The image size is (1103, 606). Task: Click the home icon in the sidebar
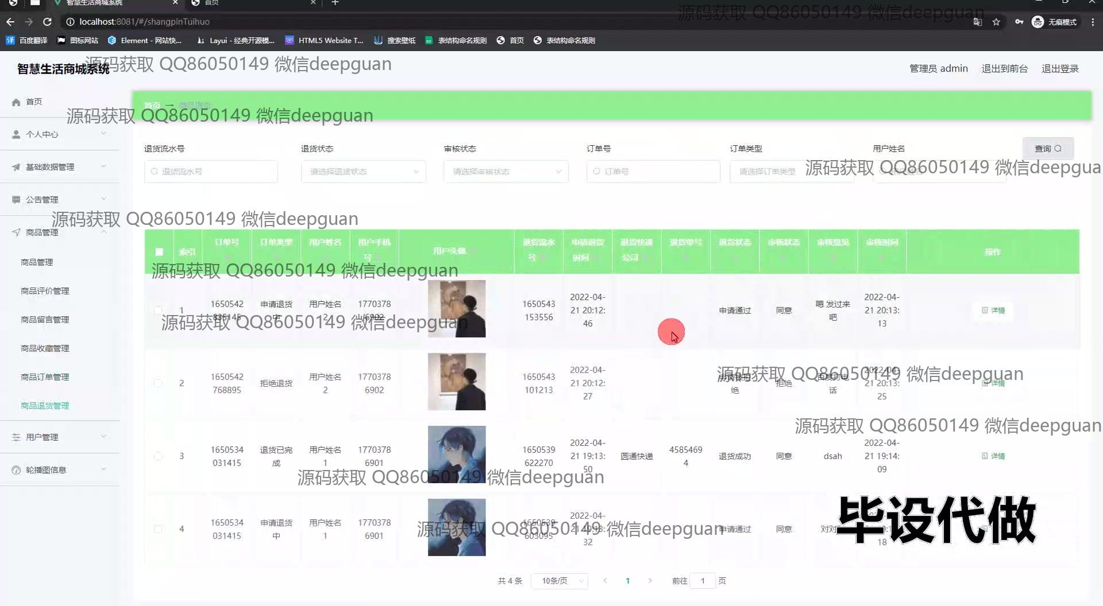coord(16,102)
